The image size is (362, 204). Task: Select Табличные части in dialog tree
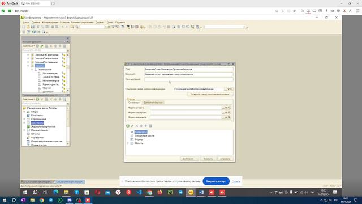point(144,136)
